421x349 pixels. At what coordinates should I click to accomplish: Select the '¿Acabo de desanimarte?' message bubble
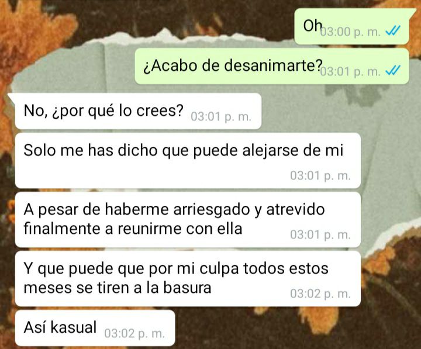(x=272, y=66)
